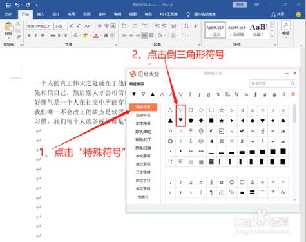Viewport: 306px width, 242px height.
Task: Cut selection with the scissors icon
Action: click(x=18, y=23)
